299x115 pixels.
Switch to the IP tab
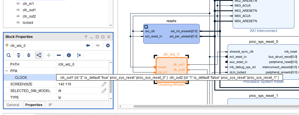(x=50, y=105)
